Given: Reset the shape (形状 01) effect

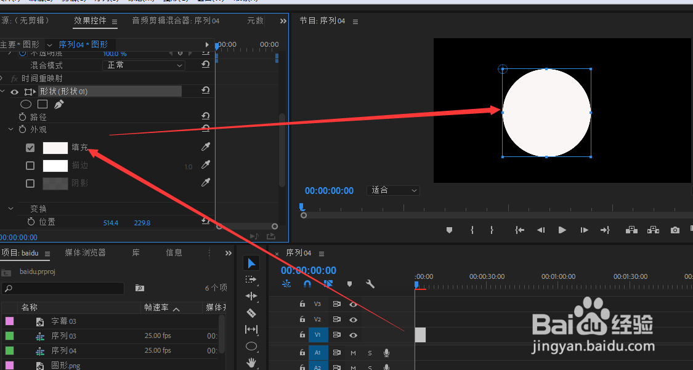Looking at the screenshot, I should [x=206, y=90].
